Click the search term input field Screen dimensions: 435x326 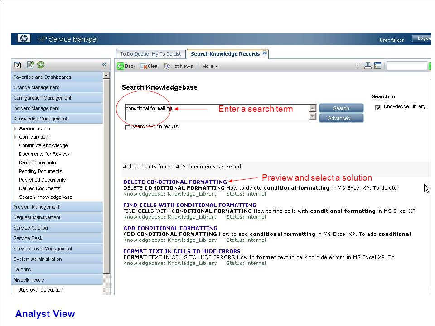[217, 112]
